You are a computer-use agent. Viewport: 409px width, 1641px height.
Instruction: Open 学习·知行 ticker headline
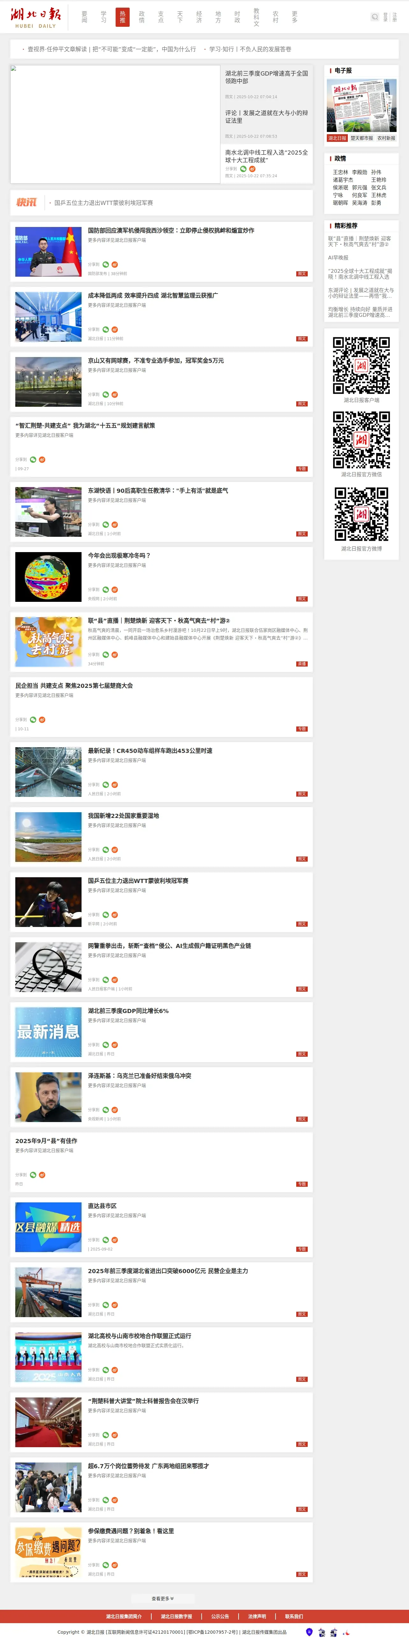point(250,49)
